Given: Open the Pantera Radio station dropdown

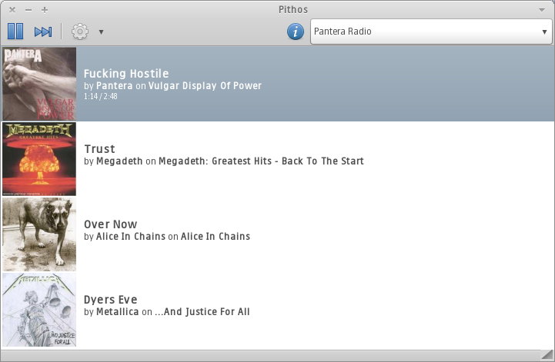Looking at the screenshot, I should (431, 32).
